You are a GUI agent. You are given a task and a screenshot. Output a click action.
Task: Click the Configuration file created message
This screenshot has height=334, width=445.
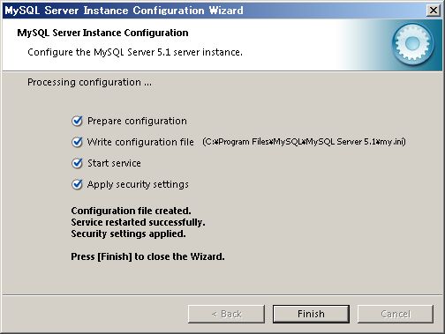(x=131, y=211)
